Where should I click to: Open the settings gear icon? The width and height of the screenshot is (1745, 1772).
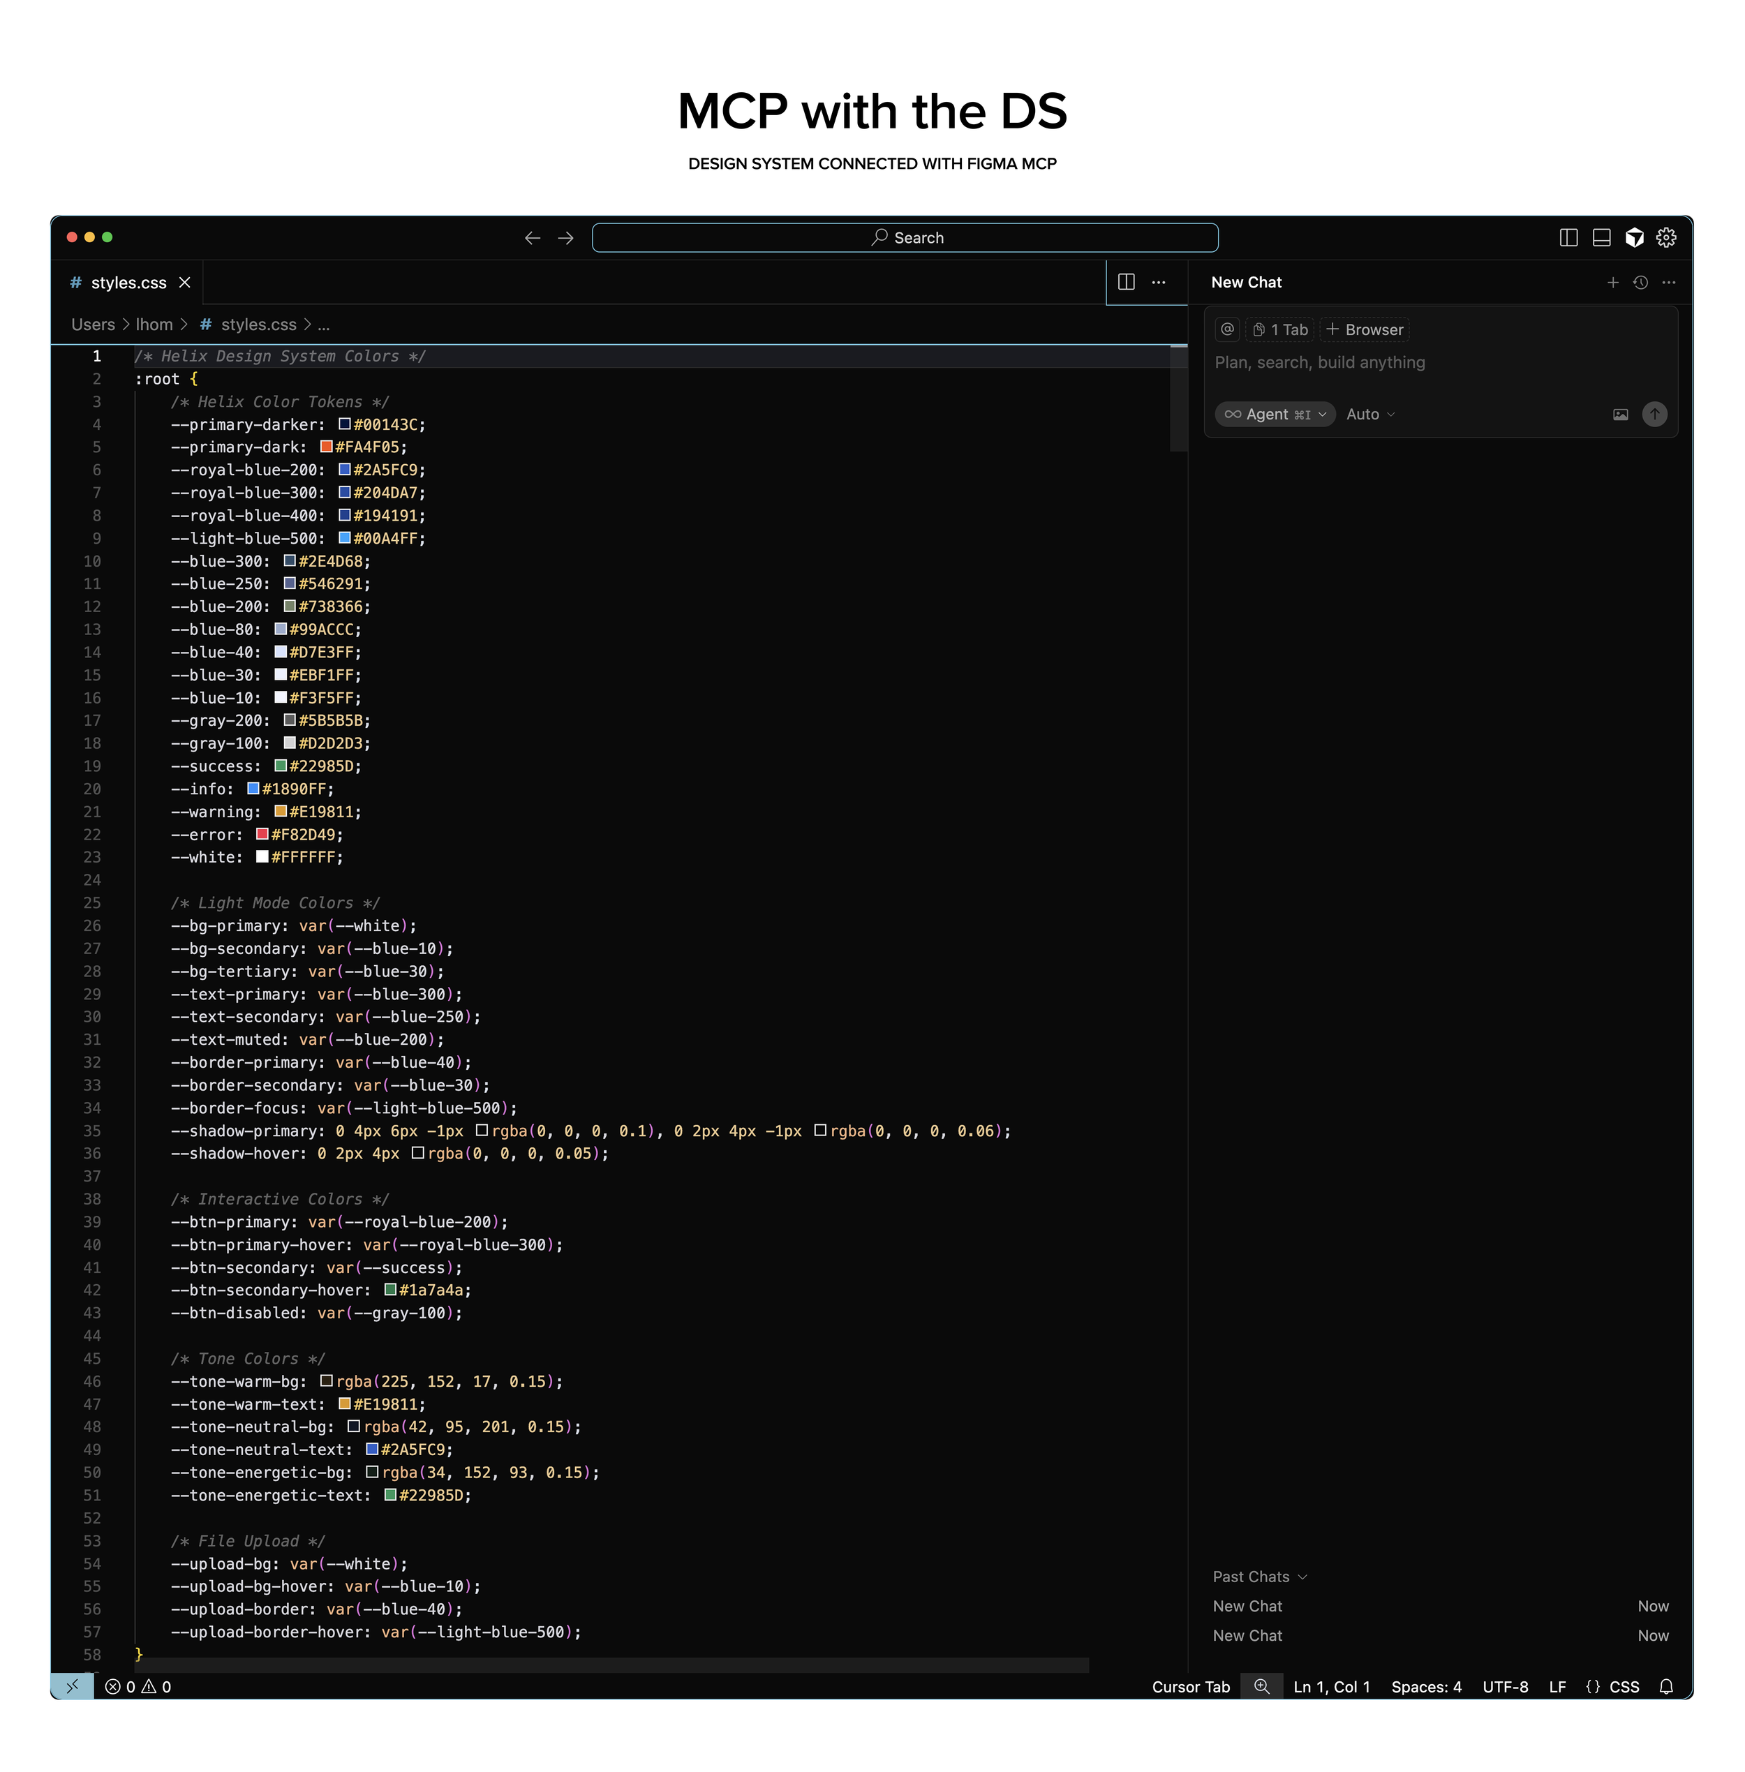[1666, 237]
